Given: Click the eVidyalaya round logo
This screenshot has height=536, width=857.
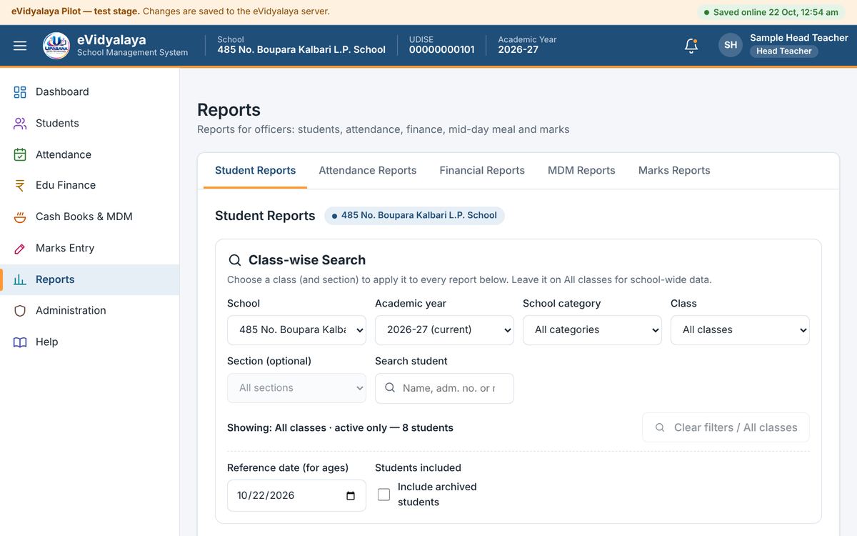Looking at the screenshot, I should click(x=56, y=46).
